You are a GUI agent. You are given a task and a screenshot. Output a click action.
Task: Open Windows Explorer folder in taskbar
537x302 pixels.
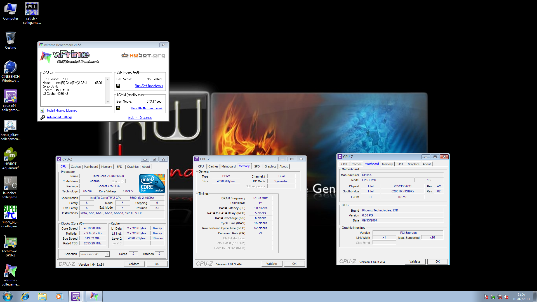point(42,296)
